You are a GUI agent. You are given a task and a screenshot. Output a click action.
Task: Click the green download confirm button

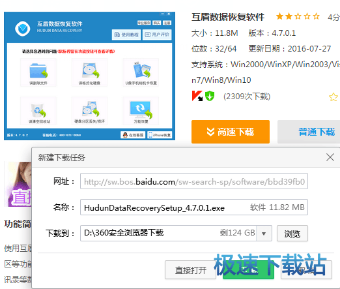tap(248, 270)
